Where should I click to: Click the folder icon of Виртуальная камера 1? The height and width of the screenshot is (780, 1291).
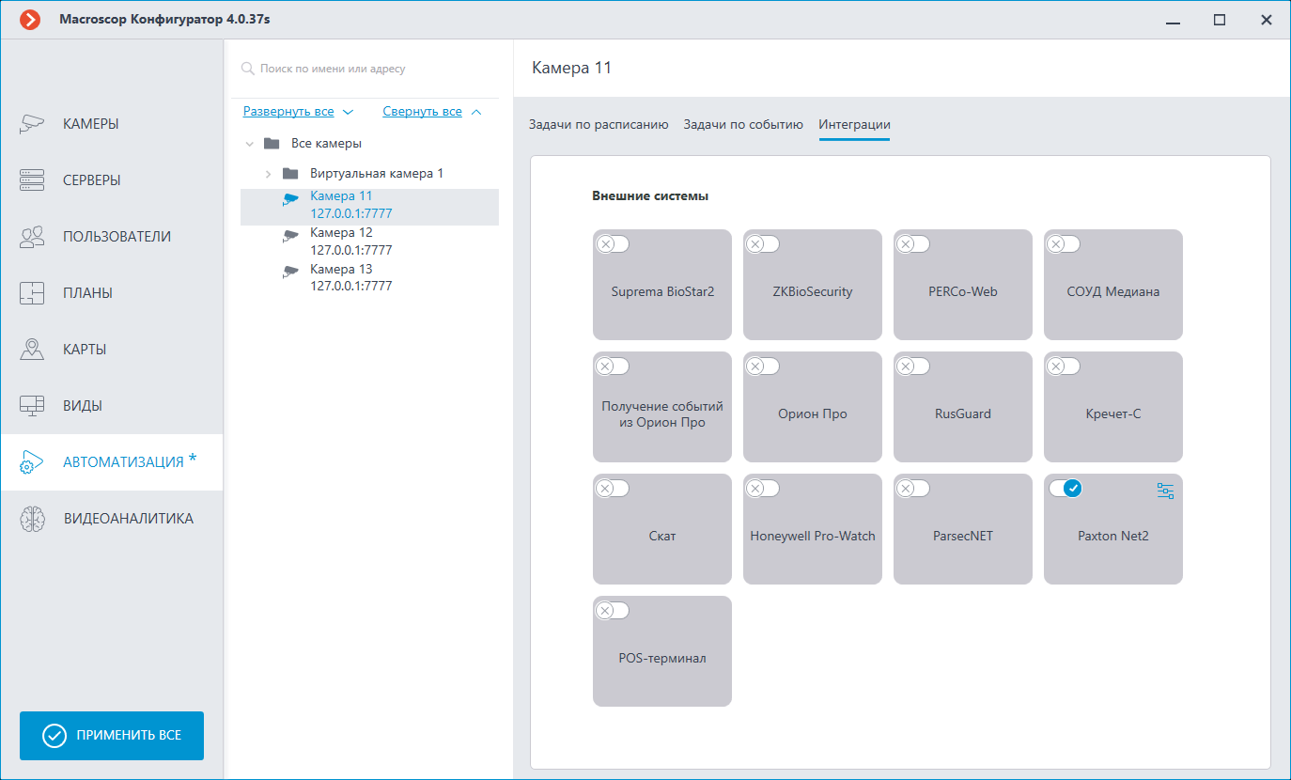pos(290,174)
